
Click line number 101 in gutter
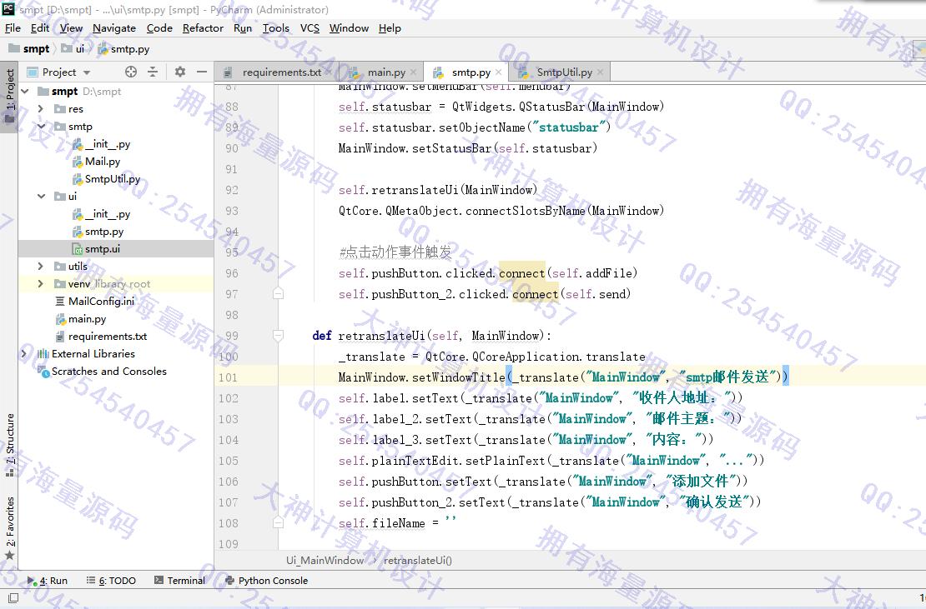pyautogui.click(x=228, y=377)
